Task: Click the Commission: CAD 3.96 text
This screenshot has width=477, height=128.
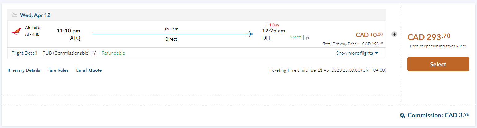Action: tap(438, 115)
